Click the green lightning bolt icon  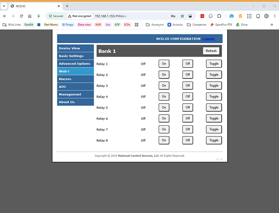(39, 16)
